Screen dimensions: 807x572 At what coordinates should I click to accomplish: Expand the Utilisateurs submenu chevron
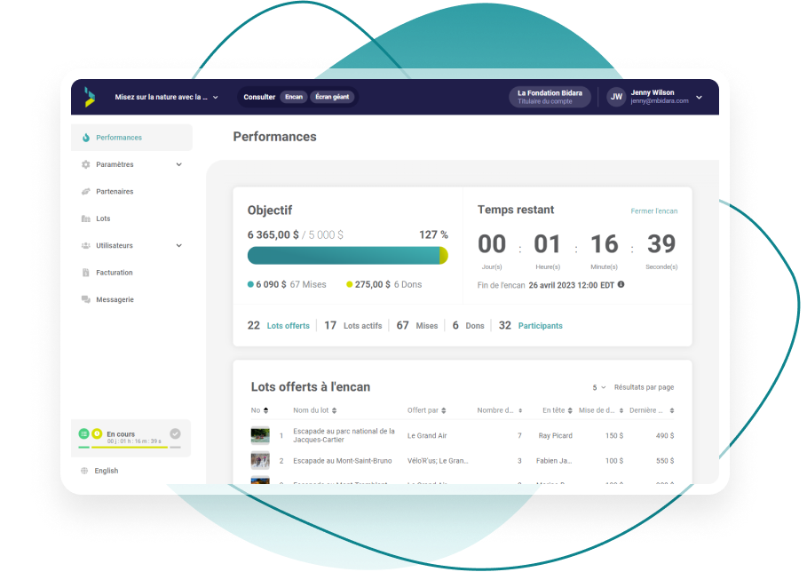point(179,245)
